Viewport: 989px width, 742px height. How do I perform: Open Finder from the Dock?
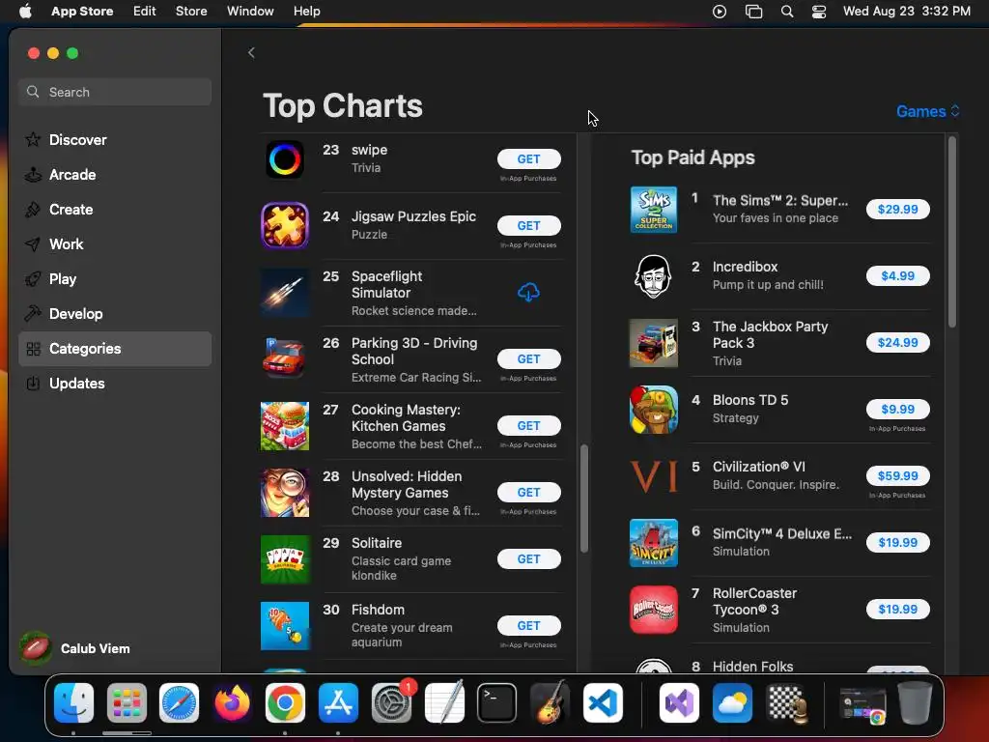73,702
